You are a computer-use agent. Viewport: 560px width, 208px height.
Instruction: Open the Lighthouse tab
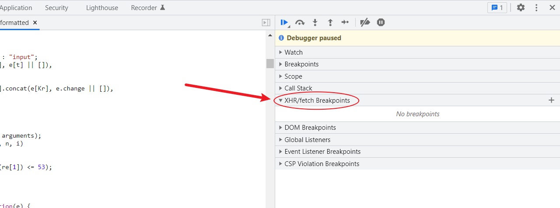pyautogui.click(x=102, y=8)
